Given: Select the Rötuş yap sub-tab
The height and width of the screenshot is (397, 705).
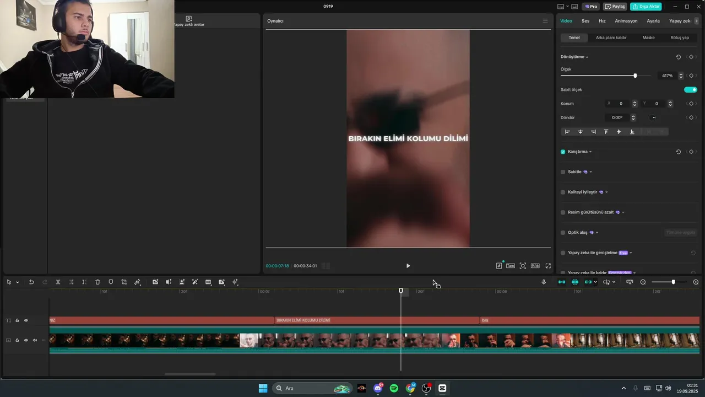Looking at the screenshot, I should [680, 37].
